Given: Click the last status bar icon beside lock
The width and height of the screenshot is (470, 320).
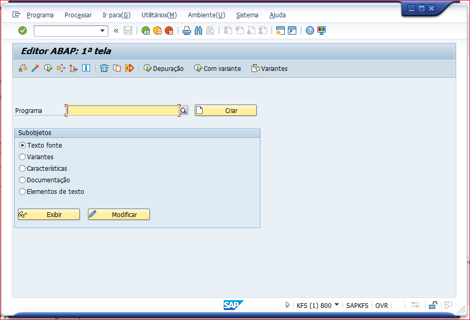Looking at the screenshot, I should pos(448,305).
